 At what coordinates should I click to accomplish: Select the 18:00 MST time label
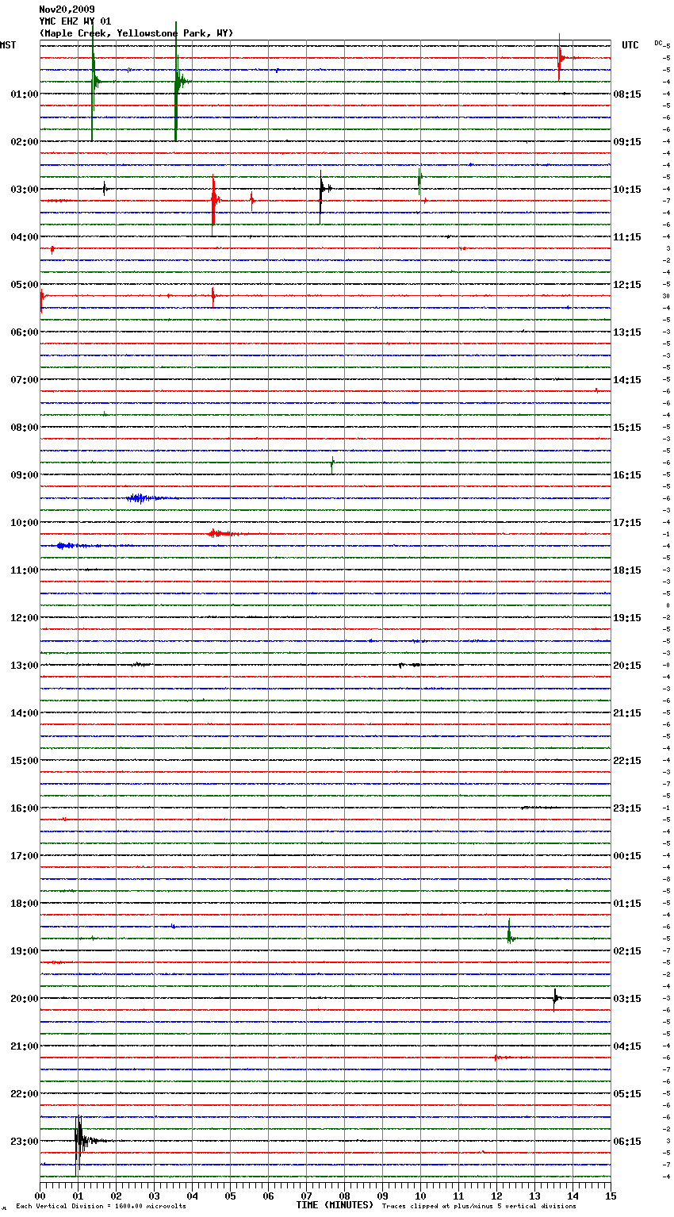25,904
